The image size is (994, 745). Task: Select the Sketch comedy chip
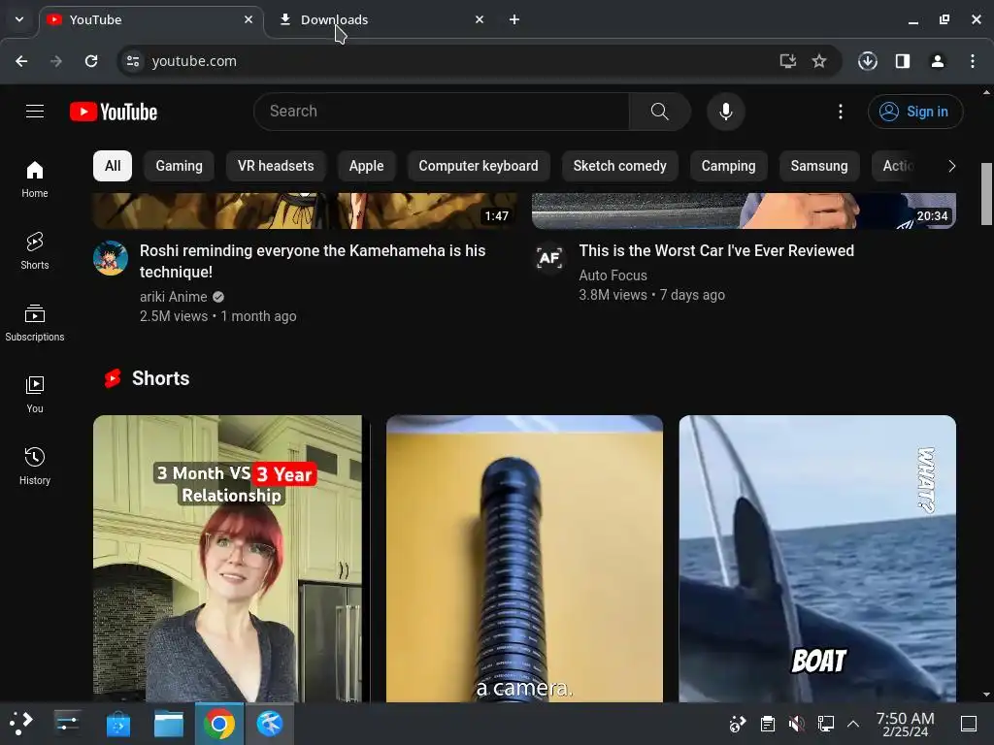620,166
